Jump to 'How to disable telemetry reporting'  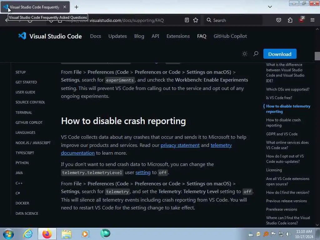point(288,109)
